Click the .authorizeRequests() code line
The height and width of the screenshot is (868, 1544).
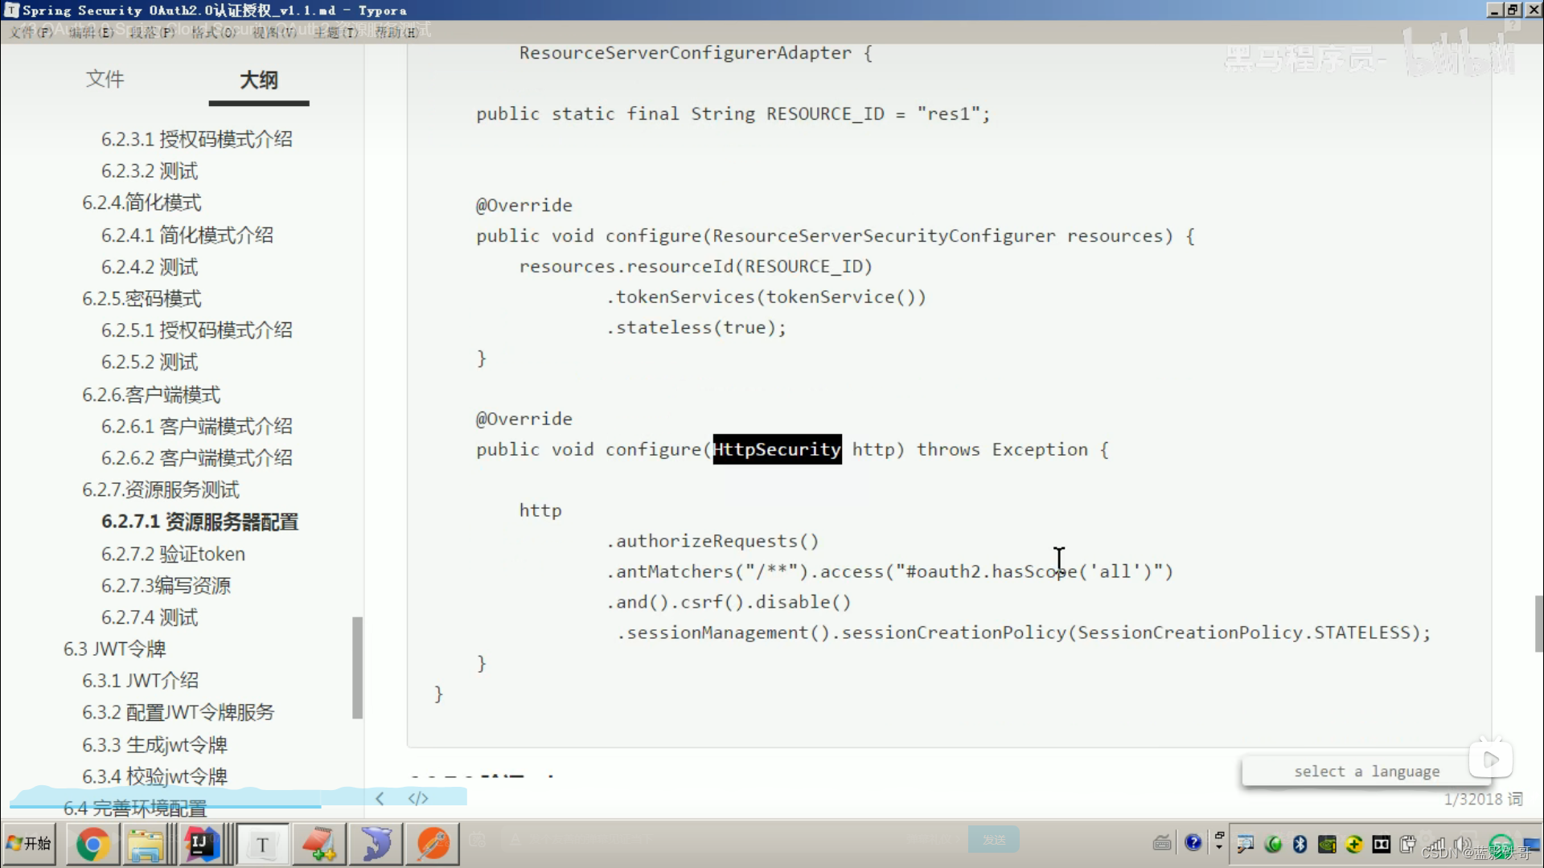click(x=712, y=542)
